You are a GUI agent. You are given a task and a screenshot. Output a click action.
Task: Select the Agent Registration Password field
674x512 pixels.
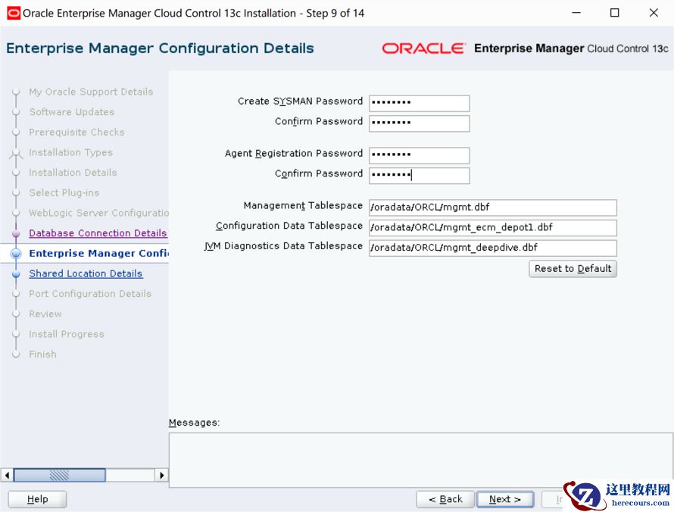[x=419, y=155]
